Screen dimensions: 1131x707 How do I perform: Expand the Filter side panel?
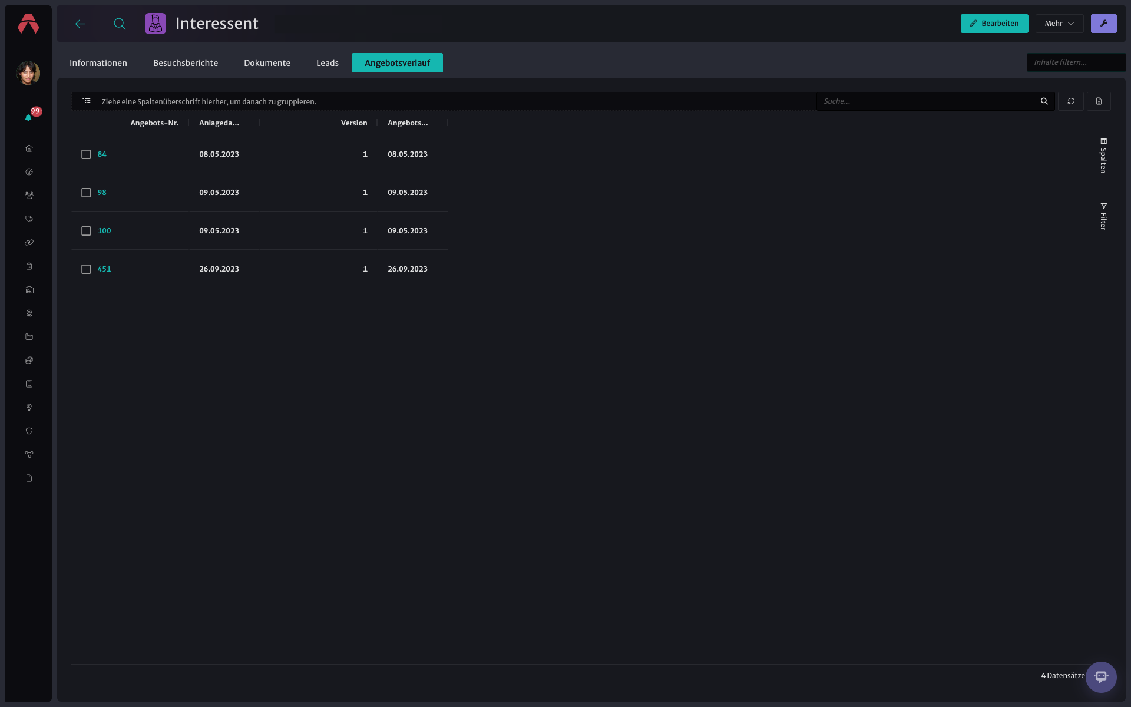pyautogui.click(x=1103, y=216)
